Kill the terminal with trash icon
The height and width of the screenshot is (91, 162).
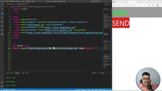click(x=103, y=73)
